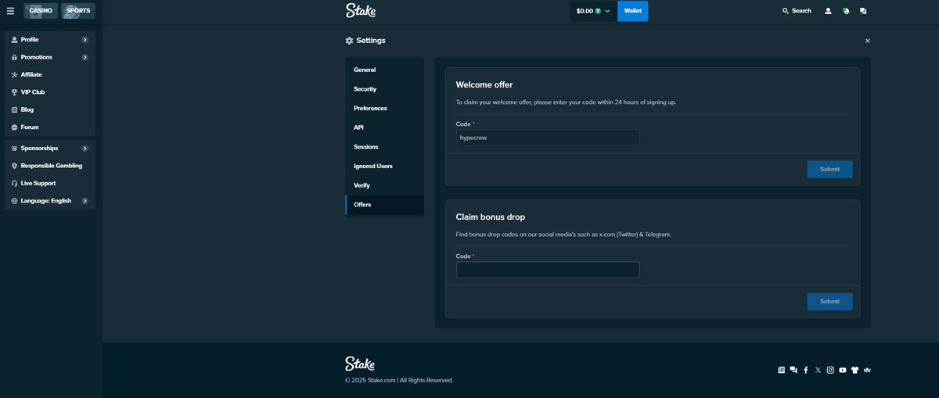939x398 pixels.
Task: Click the Casino button
Action: (x=41, y=11)
